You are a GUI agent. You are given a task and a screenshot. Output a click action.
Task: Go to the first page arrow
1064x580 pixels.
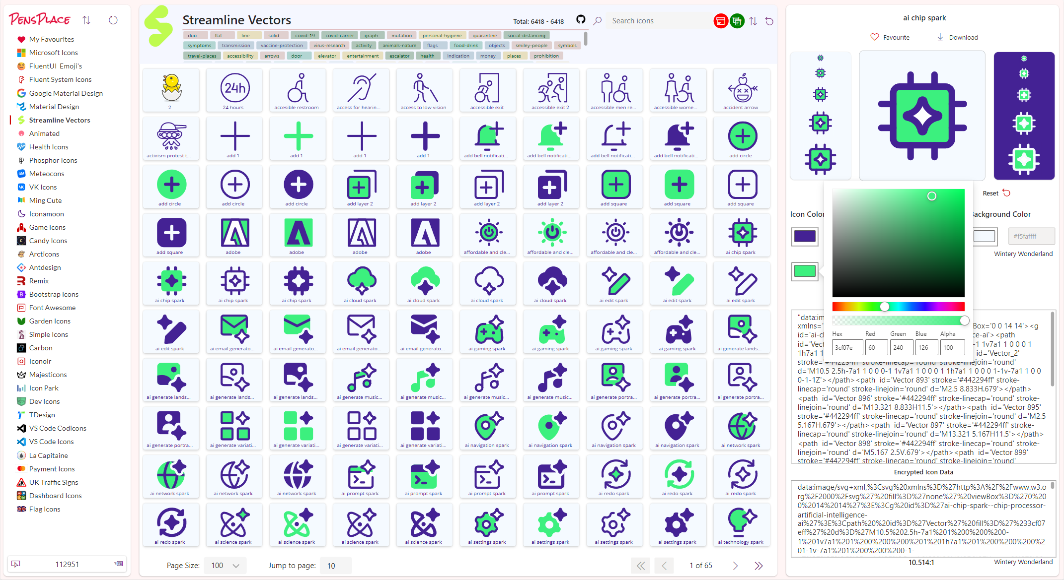(641, 566)
